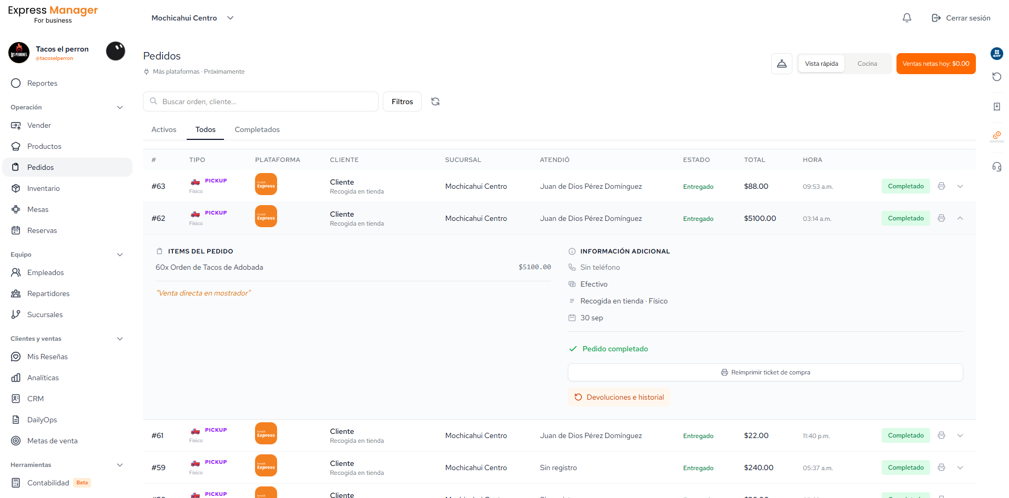Collapse the Operación sidebar section
This screenshot has height=498, width=1009.
pyautogui.click(x=120, y=107)
